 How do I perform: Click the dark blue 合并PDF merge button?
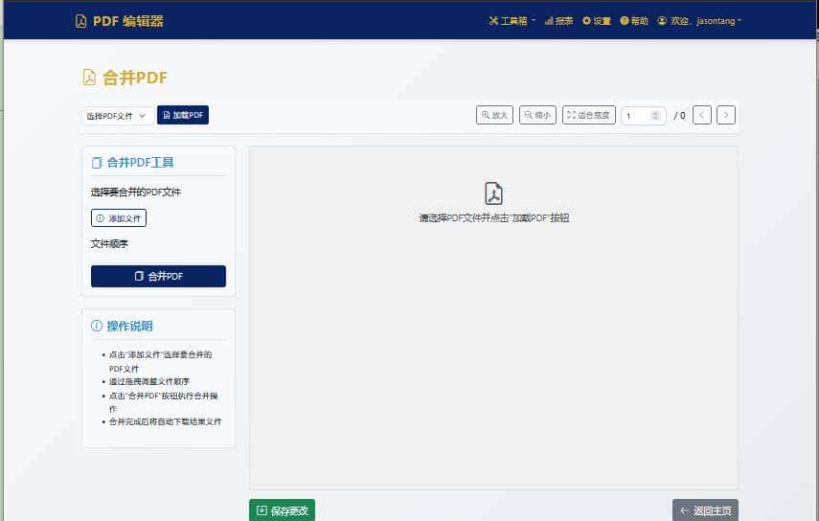(x=158, y=276)
